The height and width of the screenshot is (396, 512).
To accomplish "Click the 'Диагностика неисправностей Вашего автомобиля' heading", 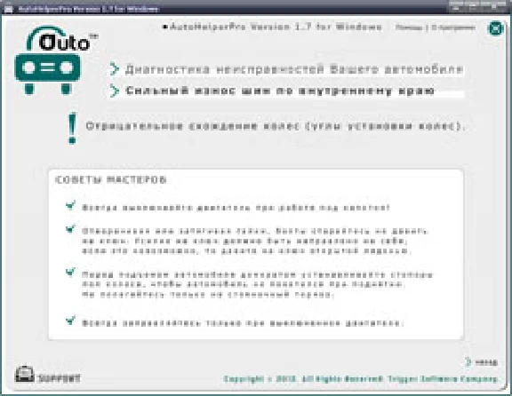I will [294, 69].
